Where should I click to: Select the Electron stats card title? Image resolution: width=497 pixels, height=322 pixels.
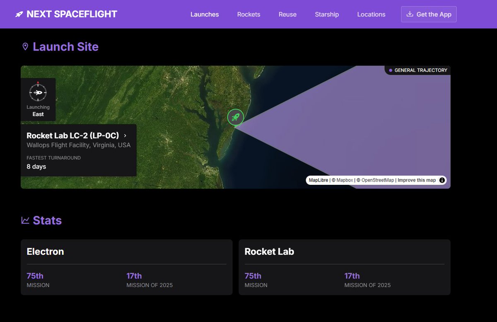(45, 252)
